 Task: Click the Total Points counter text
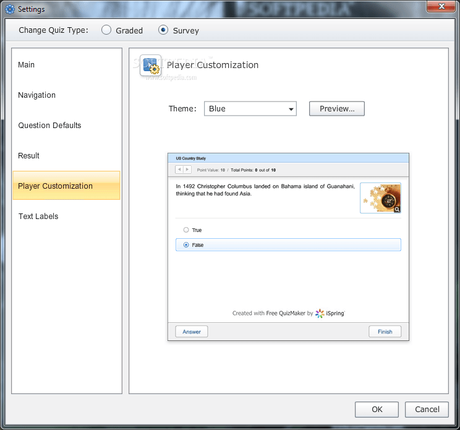point(253,170)
